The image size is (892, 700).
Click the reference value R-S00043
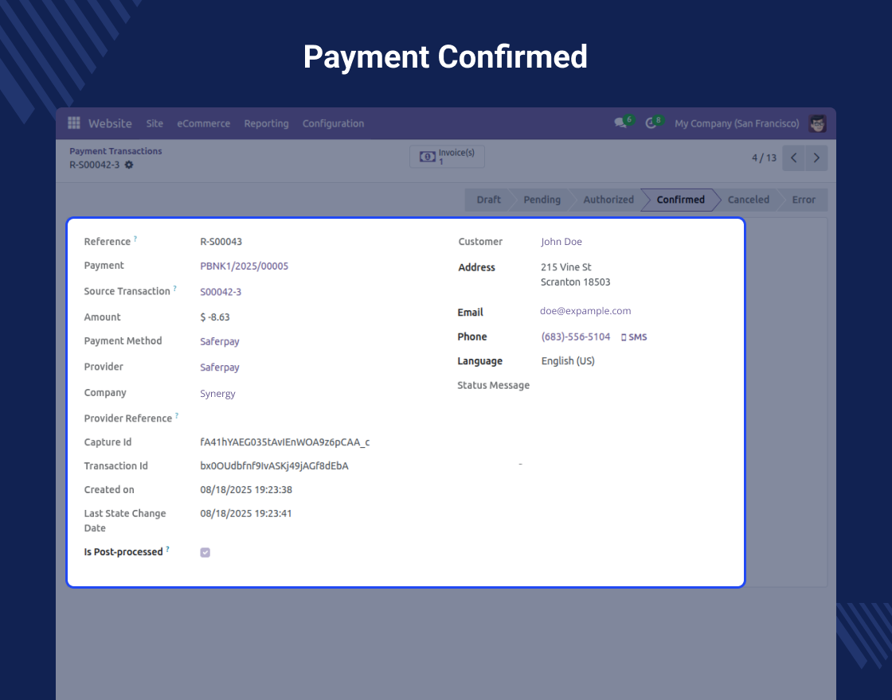point(221,242)
